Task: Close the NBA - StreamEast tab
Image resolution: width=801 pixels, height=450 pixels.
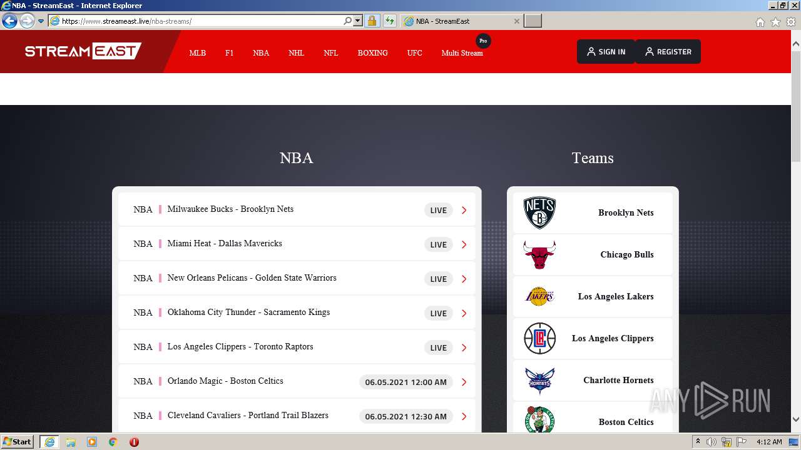Action: 516,21
